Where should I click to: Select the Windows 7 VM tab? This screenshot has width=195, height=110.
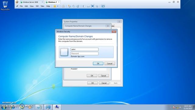[x=52, y=2]
